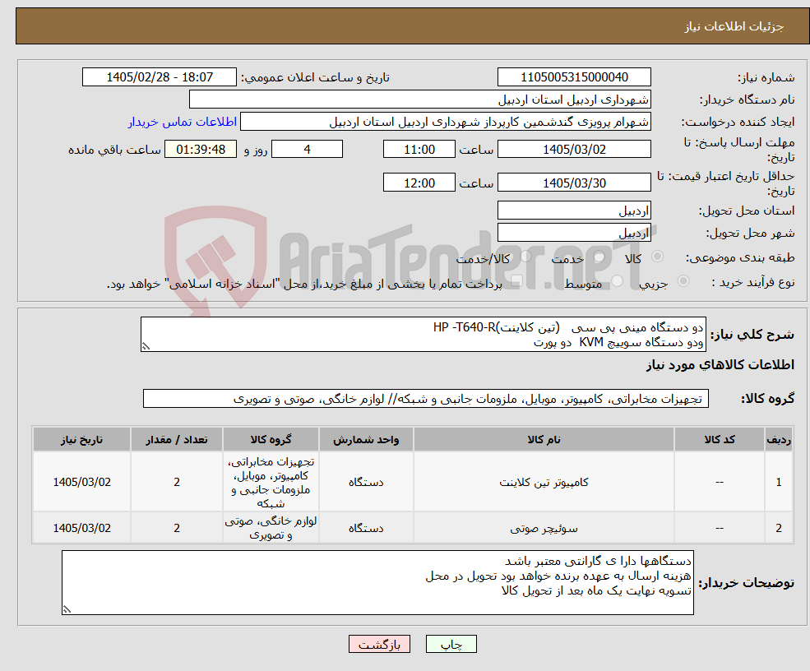Select the کالا radio button
The height and width of the screenshot is (671, 810).
[658, 257]
